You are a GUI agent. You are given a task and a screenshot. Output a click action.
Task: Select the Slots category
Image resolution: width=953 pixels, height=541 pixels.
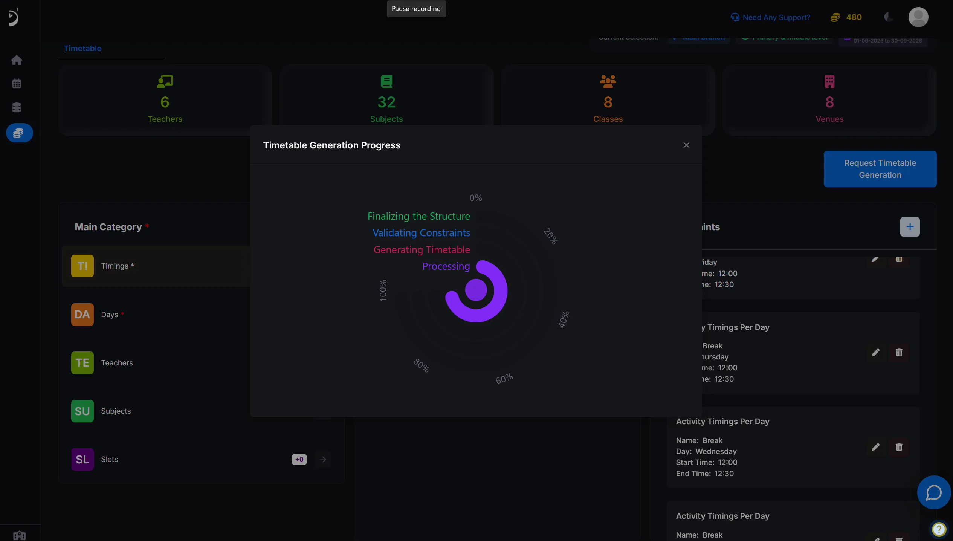point(202,459)
